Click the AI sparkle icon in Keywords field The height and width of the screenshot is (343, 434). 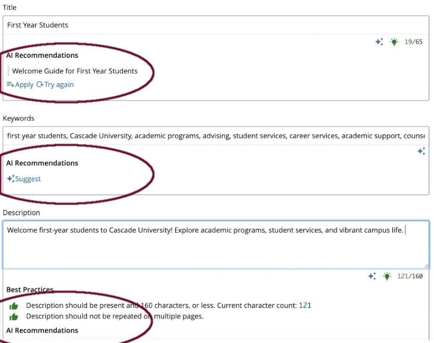point(422,151)
